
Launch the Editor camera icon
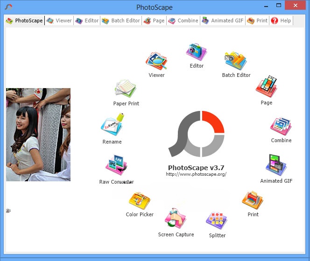pos(197,52)
